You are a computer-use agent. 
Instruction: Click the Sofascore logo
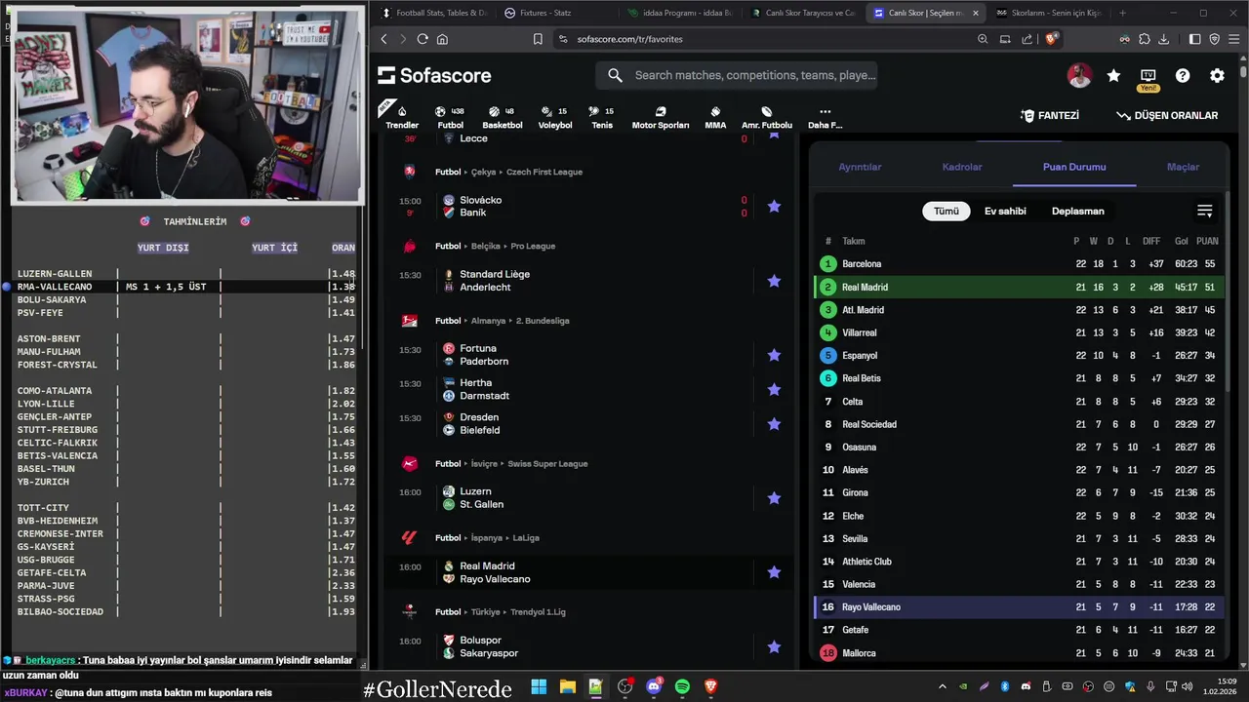pyautogui.click(x=434, y=75)
